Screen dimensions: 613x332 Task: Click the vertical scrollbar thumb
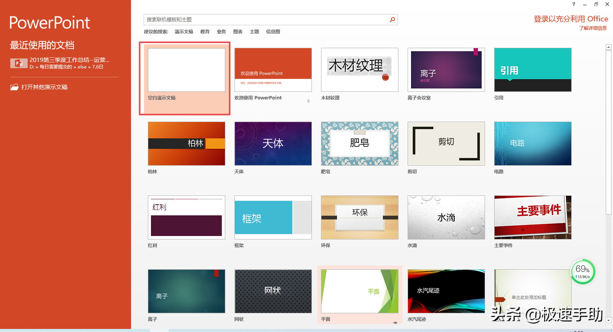pos(608,132)
